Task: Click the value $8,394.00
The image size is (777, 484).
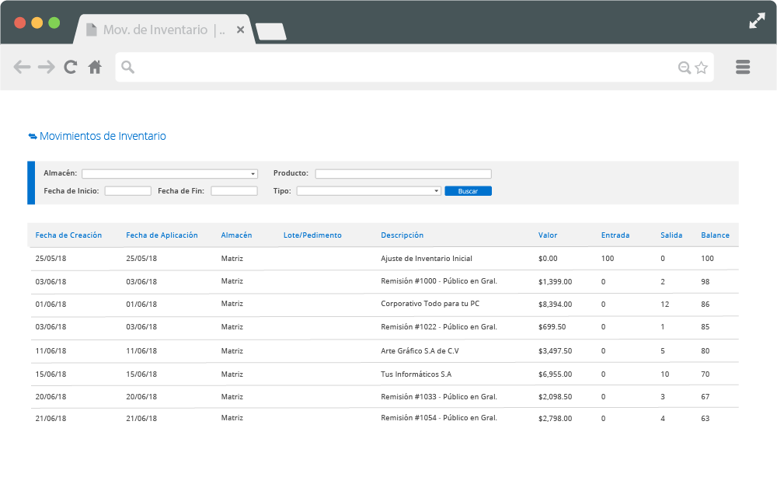Action: [x=555, y=305]
